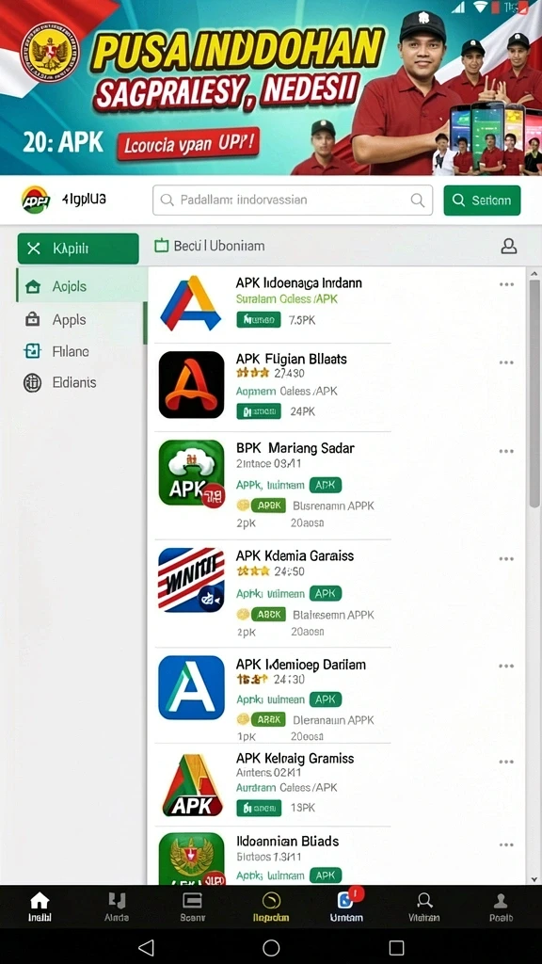The image size is (542, 964).
Task: Open the APK Kdemia Garaiss app icon
Action: pyautogui.click(x=191, y=580)
